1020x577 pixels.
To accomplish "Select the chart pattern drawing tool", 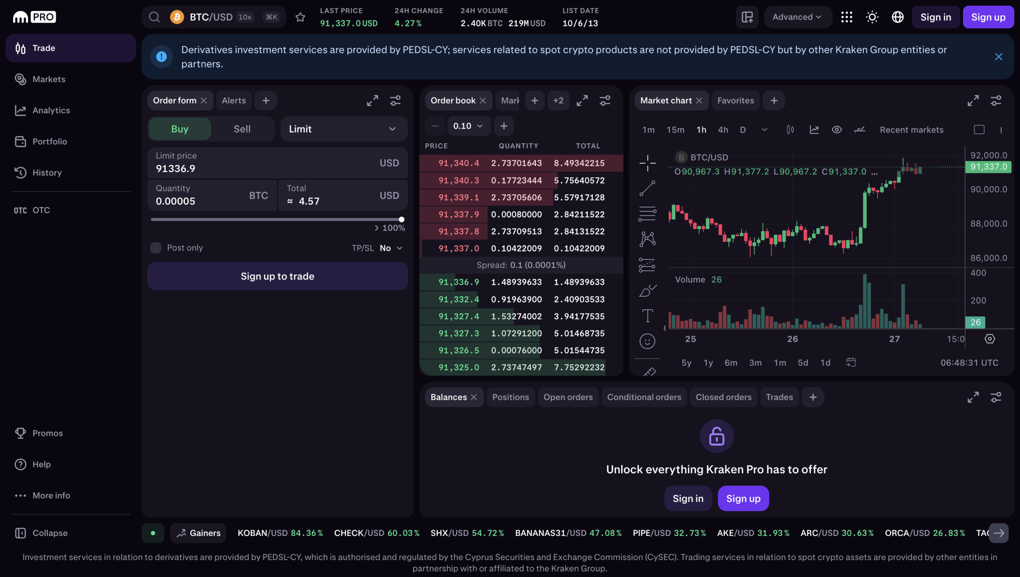I will 647,239.
